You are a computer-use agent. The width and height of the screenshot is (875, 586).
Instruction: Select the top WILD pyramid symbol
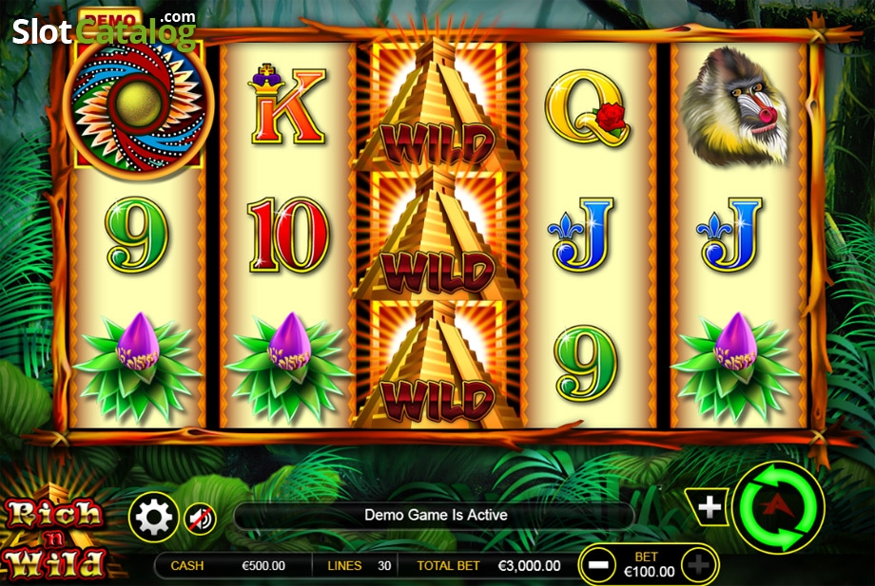[x=438, y=104]
